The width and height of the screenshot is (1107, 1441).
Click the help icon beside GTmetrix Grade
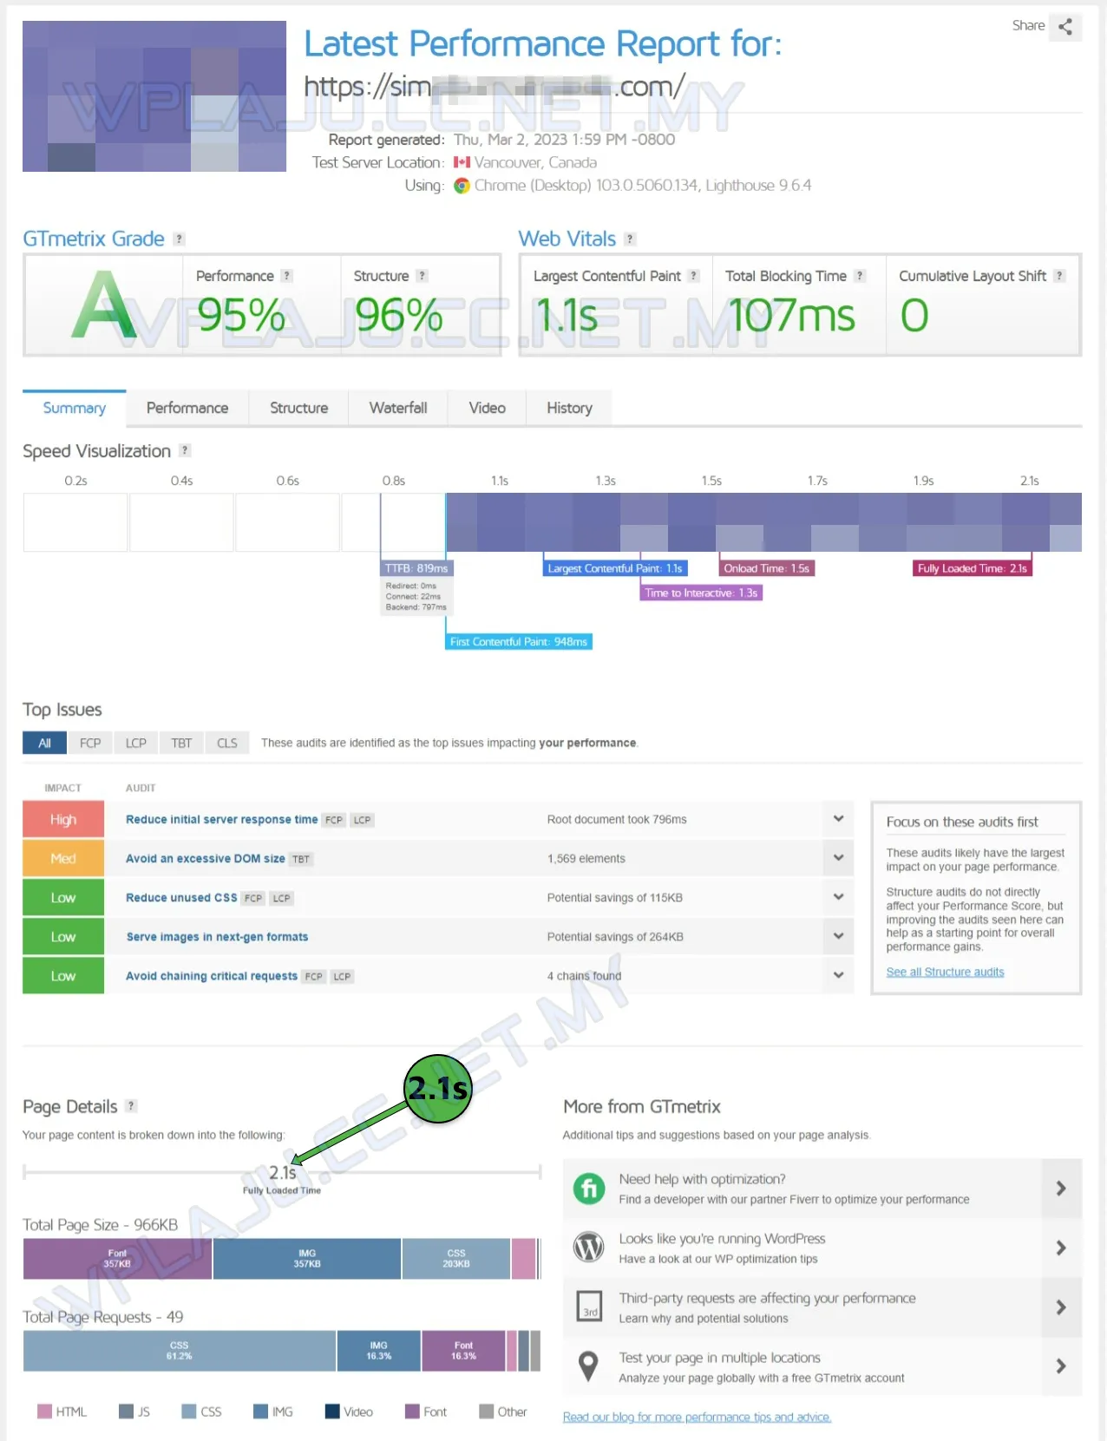(179, 239)
